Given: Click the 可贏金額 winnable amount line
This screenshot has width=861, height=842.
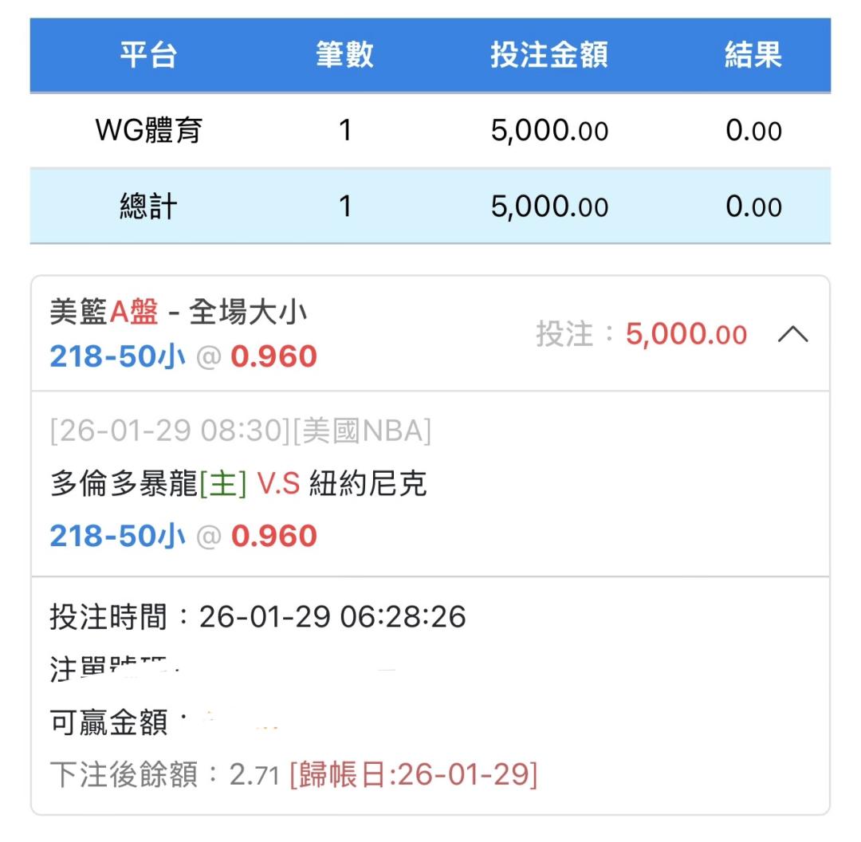Looking at the screenshot, I should click(x=108, y=723).
